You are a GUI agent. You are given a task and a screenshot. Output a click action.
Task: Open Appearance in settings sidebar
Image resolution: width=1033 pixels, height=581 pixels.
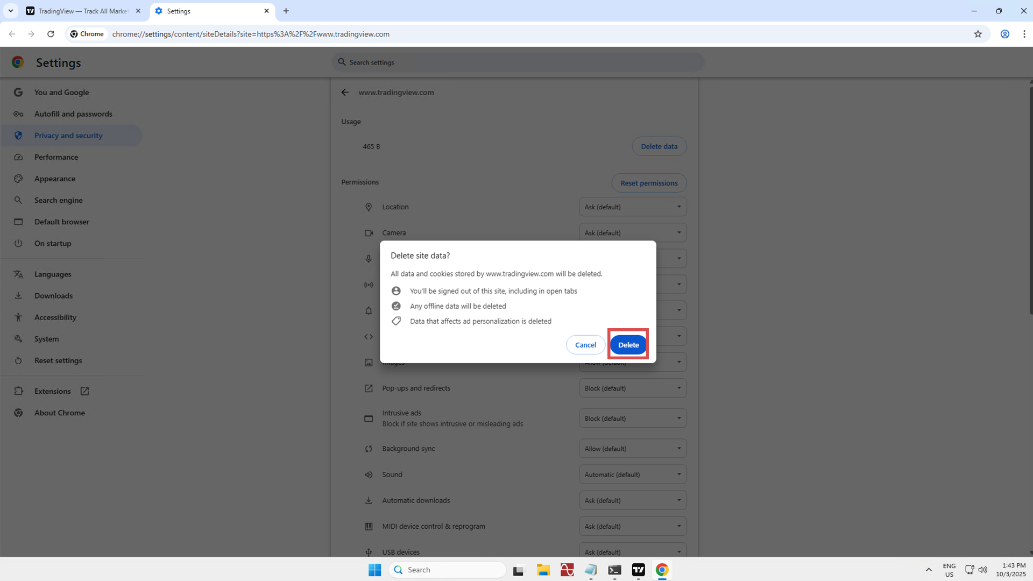tap(55, 179)
